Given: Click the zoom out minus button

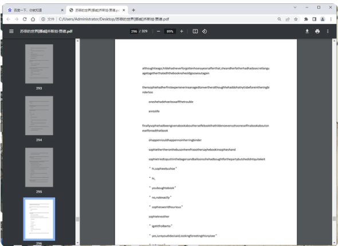Looking at the screenshot, I should click(159, 31).
